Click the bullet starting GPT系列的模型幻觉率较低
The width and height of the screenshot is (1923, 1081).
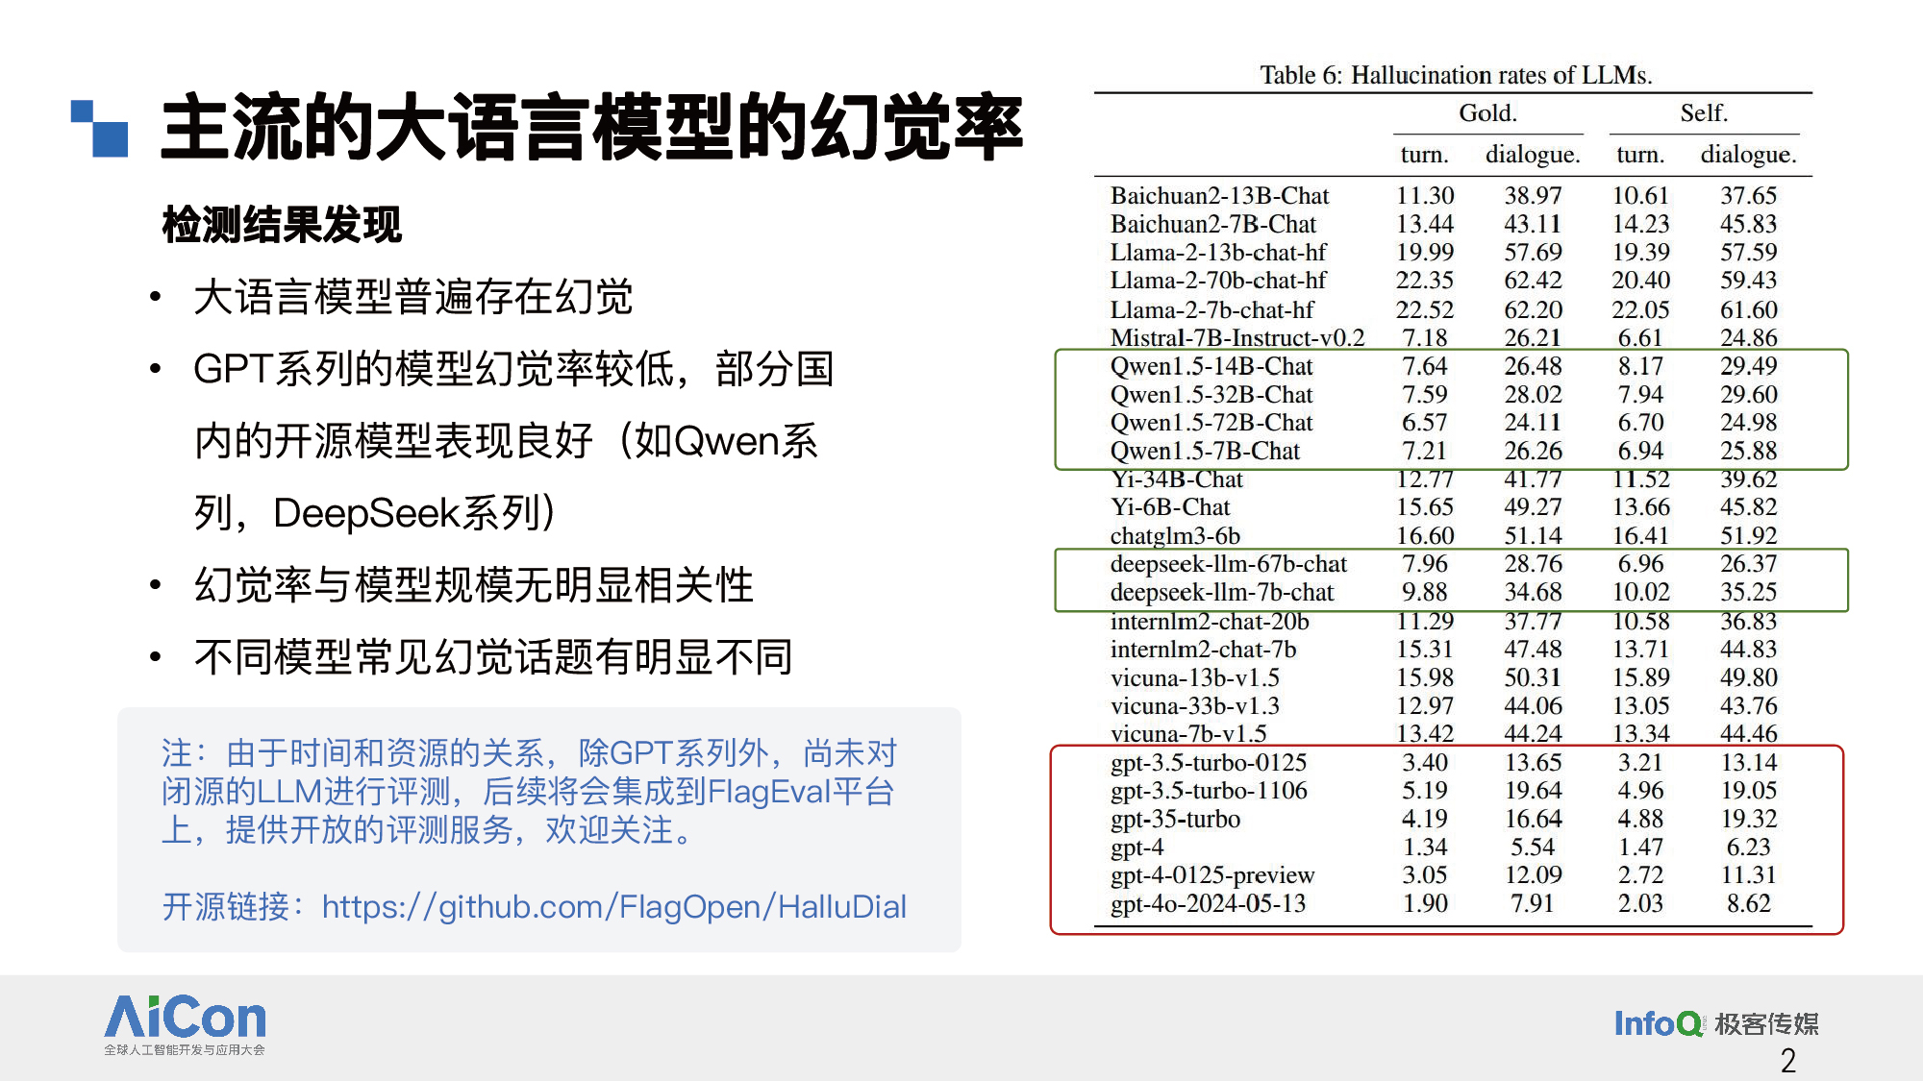[x=513, y=441]
